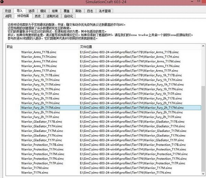Click the 文件位置 column header
This screenshot has width=206, height=178.
140,47
